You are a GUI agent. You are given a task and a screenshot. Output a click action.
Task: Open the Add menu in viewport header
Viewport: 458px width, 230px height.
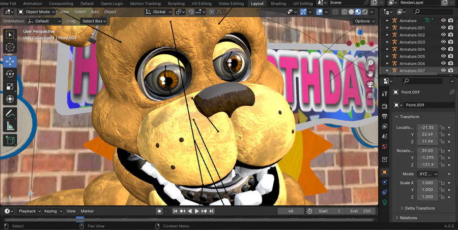95,12
